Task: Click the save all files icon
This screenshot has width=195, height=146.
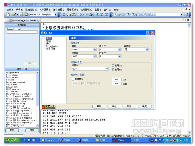Action: coord(26,15)
